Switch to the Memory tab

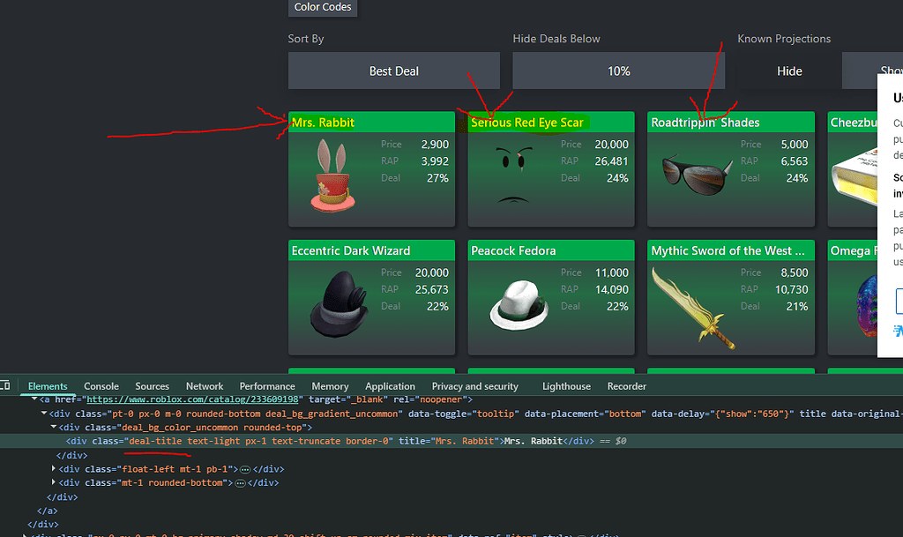pos(329,385)
